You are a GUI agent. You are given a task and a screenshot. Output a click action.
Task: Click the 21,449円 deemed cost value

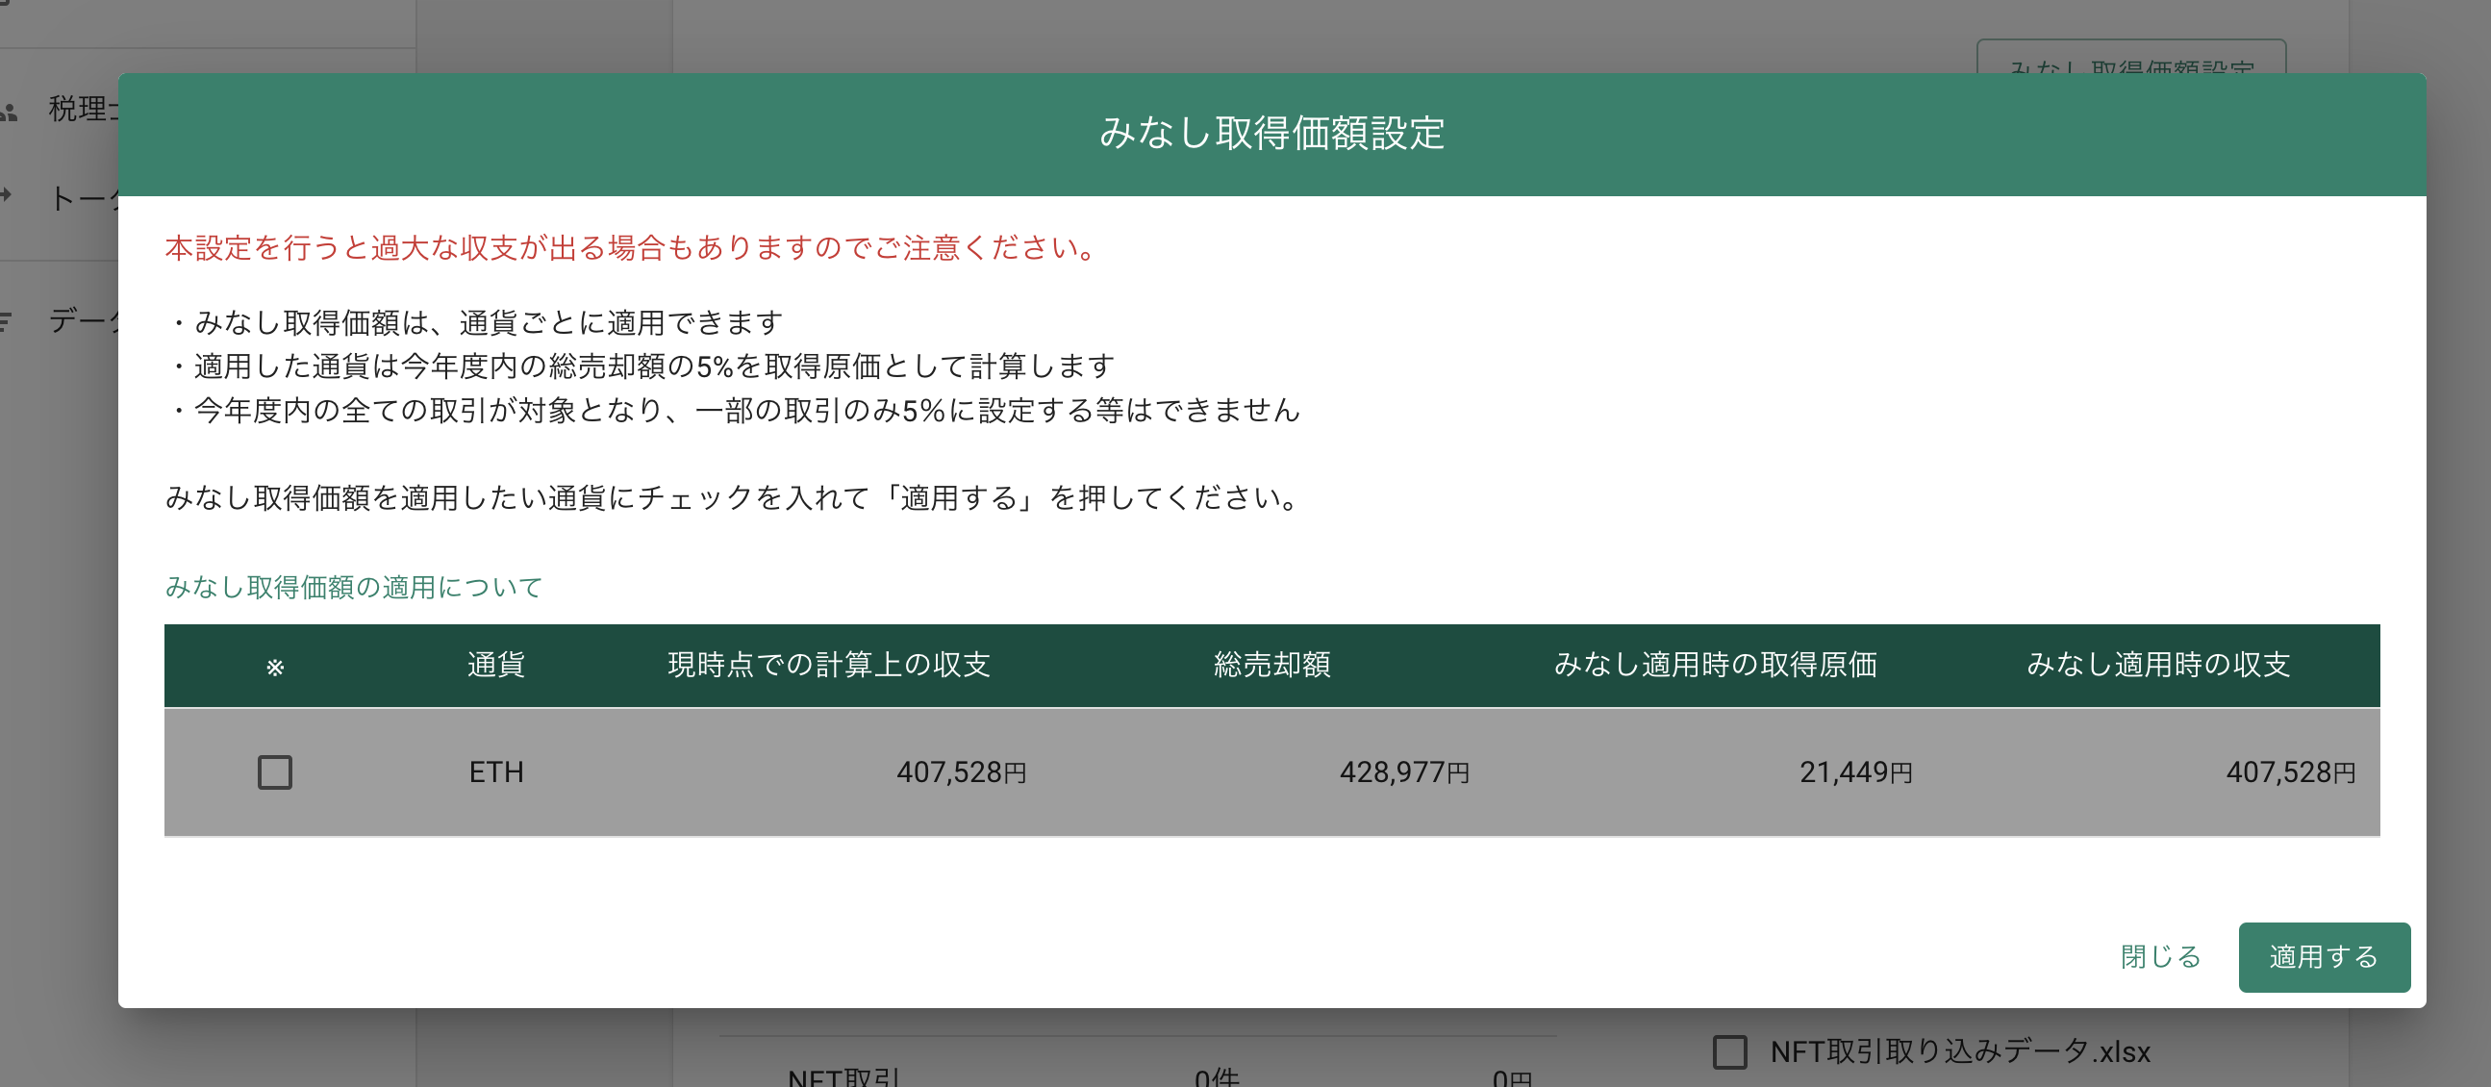(1855, 771)
